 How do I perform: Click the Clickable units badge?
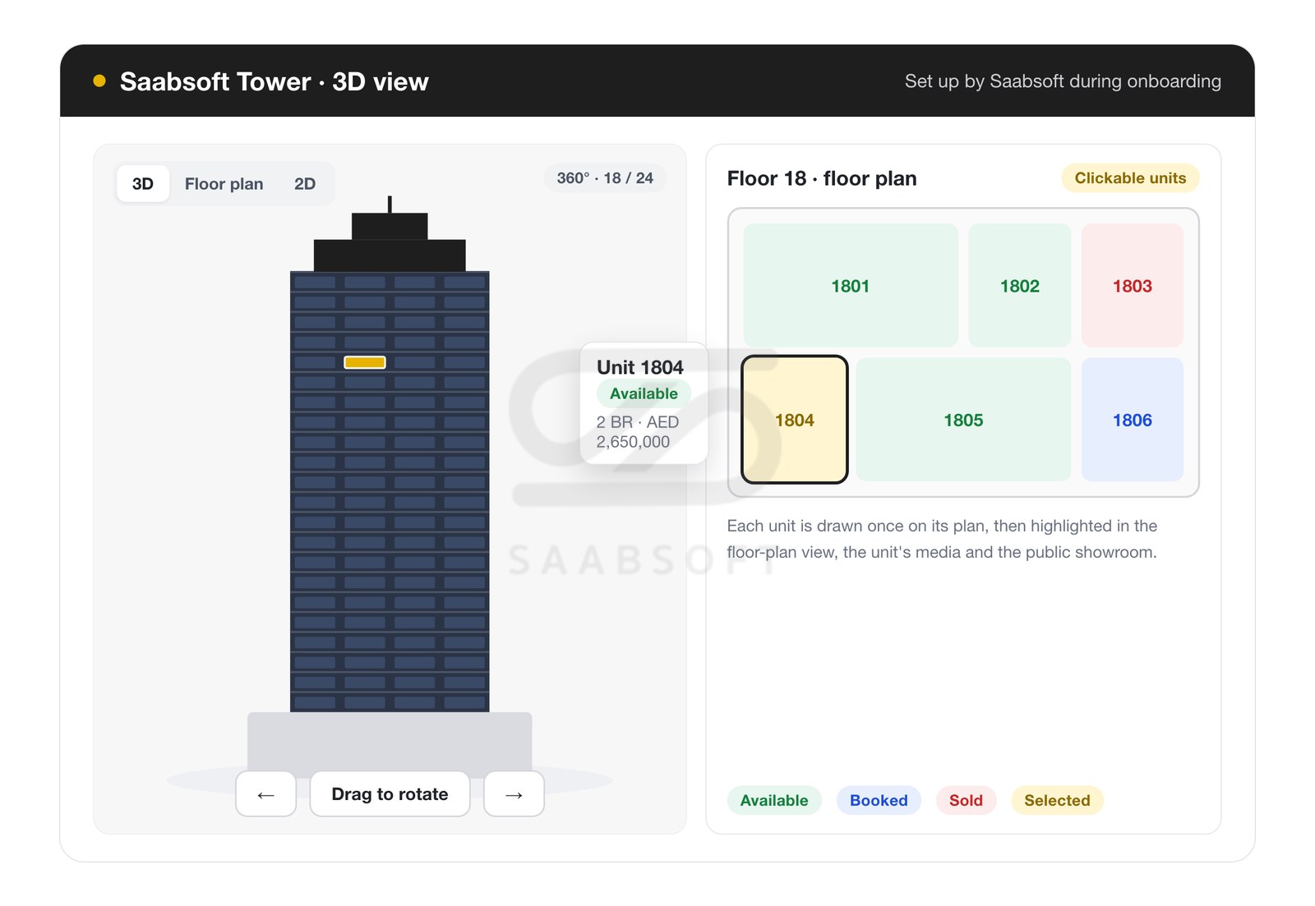pyautogui.click(x=1130, y=178)
